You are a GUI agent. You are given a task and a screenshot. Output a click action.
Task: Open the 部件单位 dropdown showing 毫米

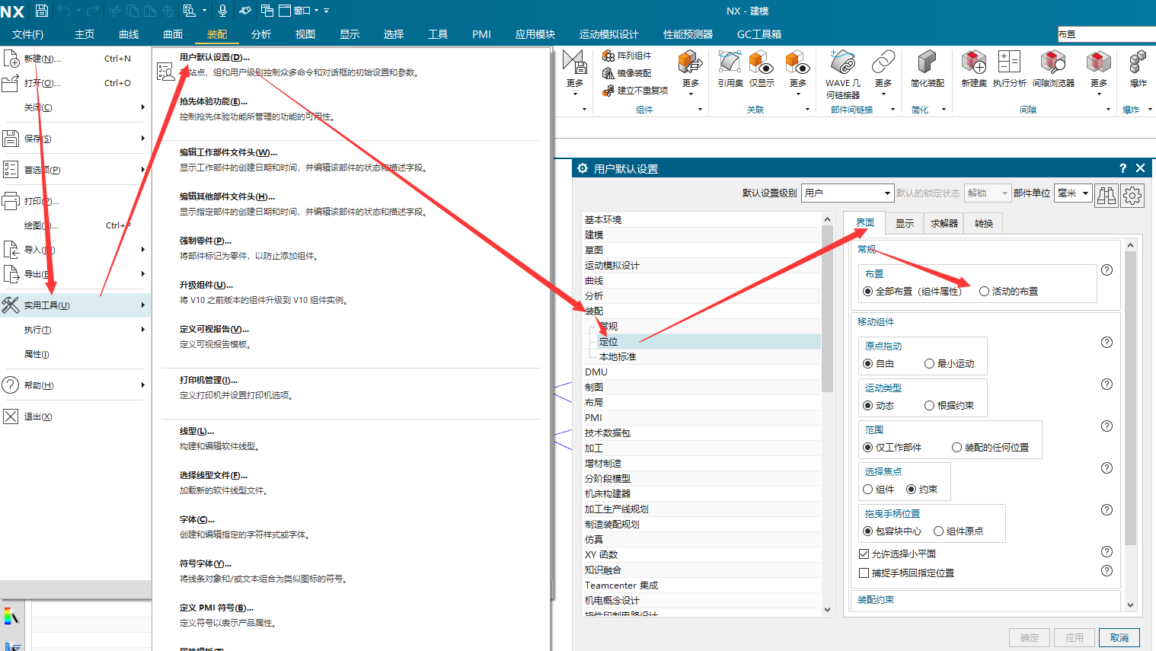pos(1073,193)
